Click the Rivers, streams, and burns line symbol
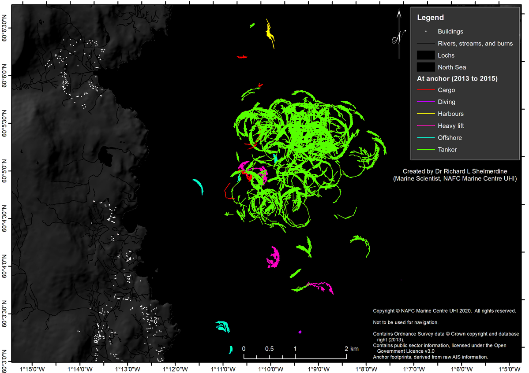Screen dimensions: 529x373 click(x=425, y=44)
